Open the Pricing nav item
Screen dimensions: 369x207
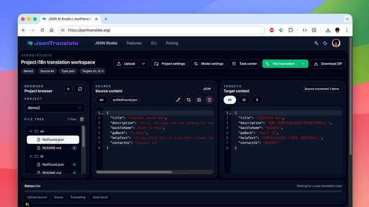172,43
